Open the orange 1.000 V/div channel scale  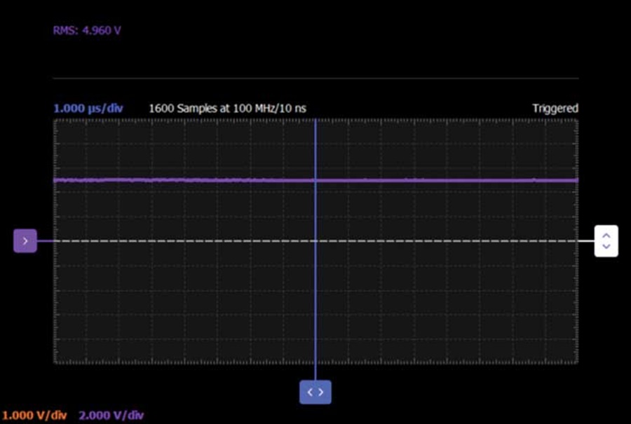34,415
